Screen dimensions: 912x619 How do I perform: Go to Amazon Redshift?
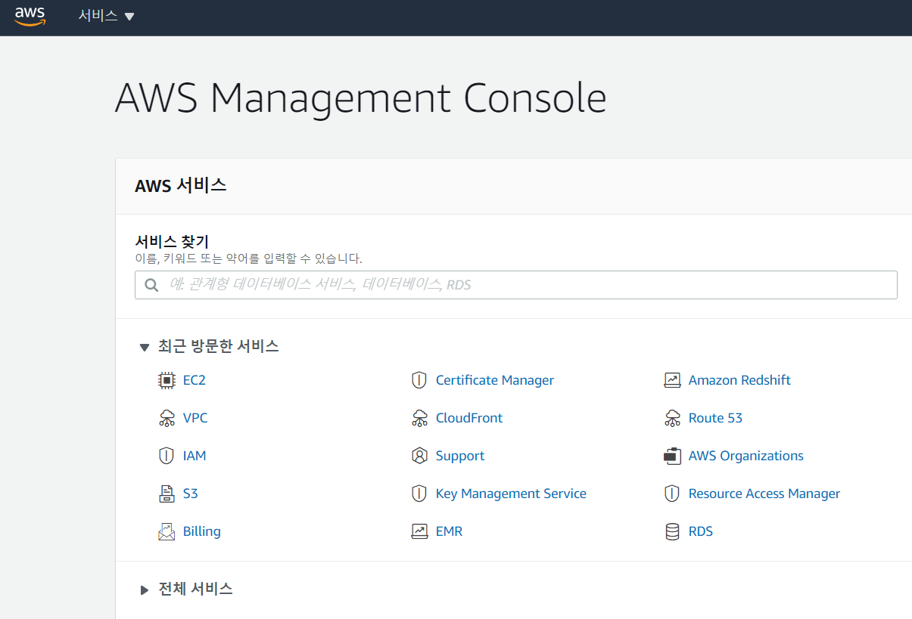click(x=739, y=380)
